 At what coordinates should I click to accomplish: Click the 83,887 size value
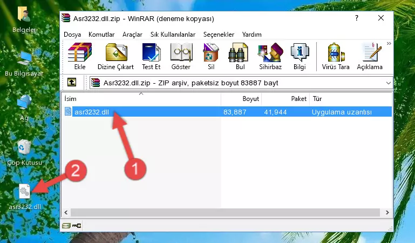[x=235, y=112]
